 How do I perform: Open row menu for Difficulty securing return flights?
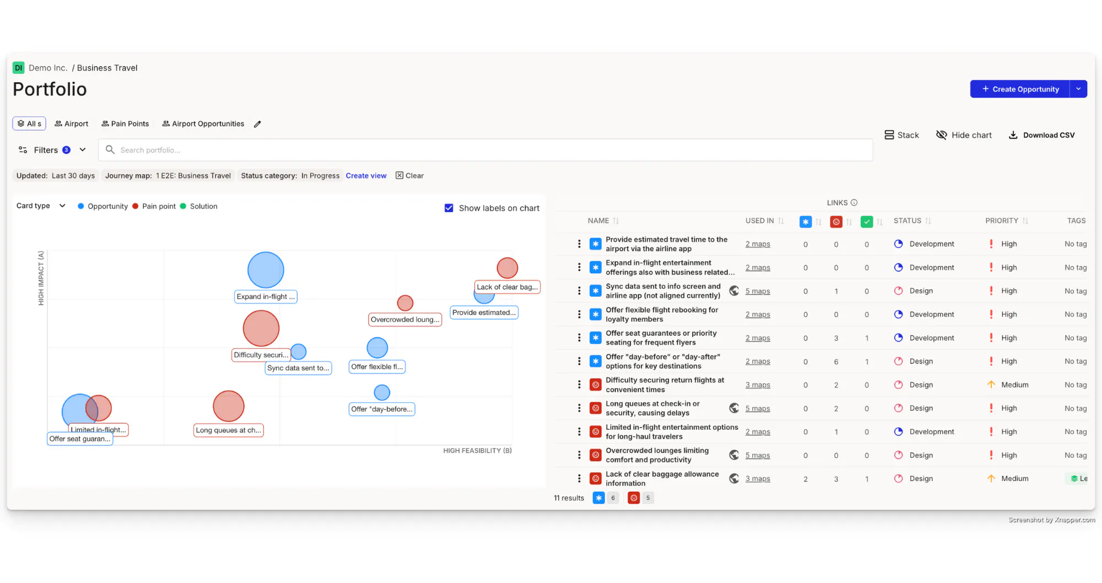579,385
